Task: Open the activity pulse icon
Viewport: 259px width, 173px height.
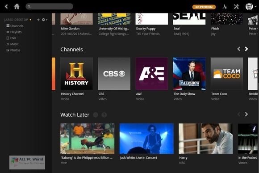Action: 225,7
